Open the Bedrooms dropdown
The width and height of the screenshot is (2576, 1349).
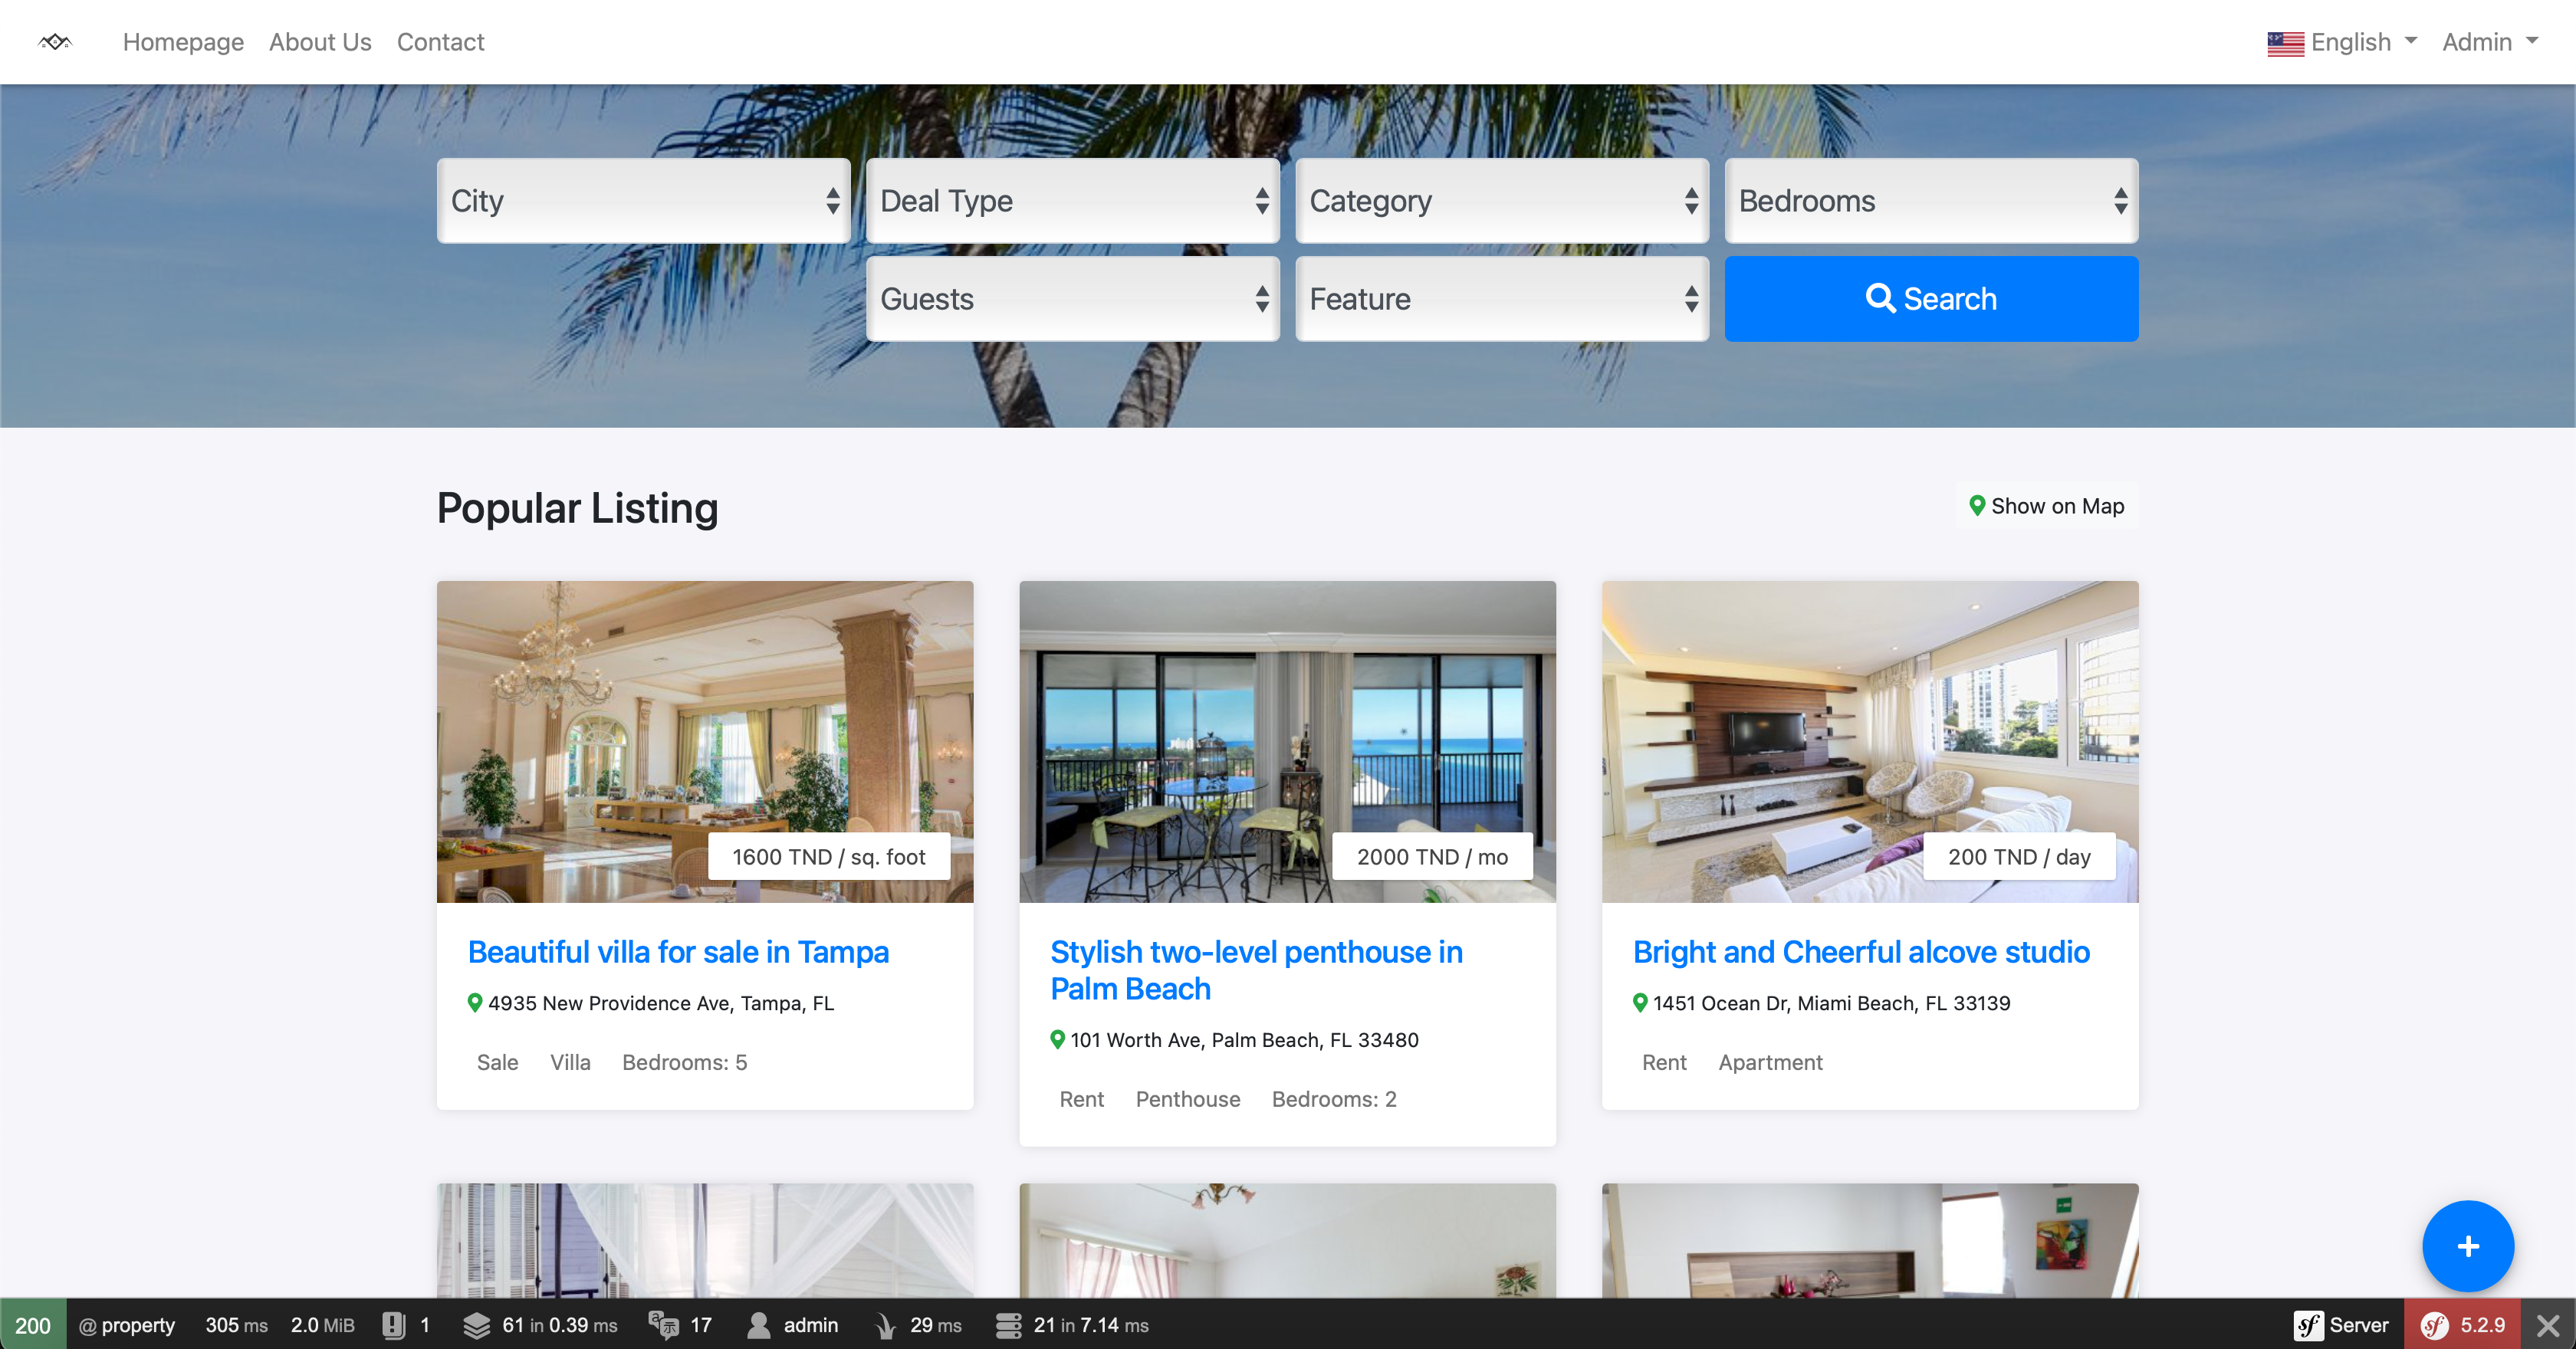pos(1930,201)
